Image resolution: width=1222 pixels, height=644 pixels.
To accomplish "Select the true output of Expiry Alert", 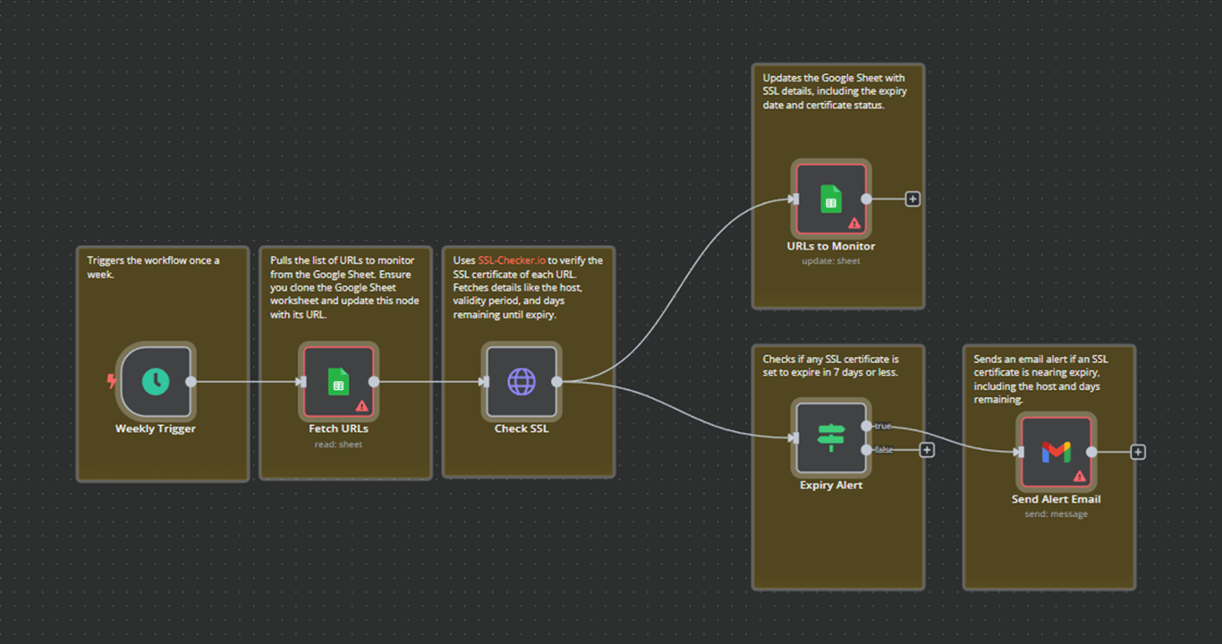I will [x=866, y=426].
